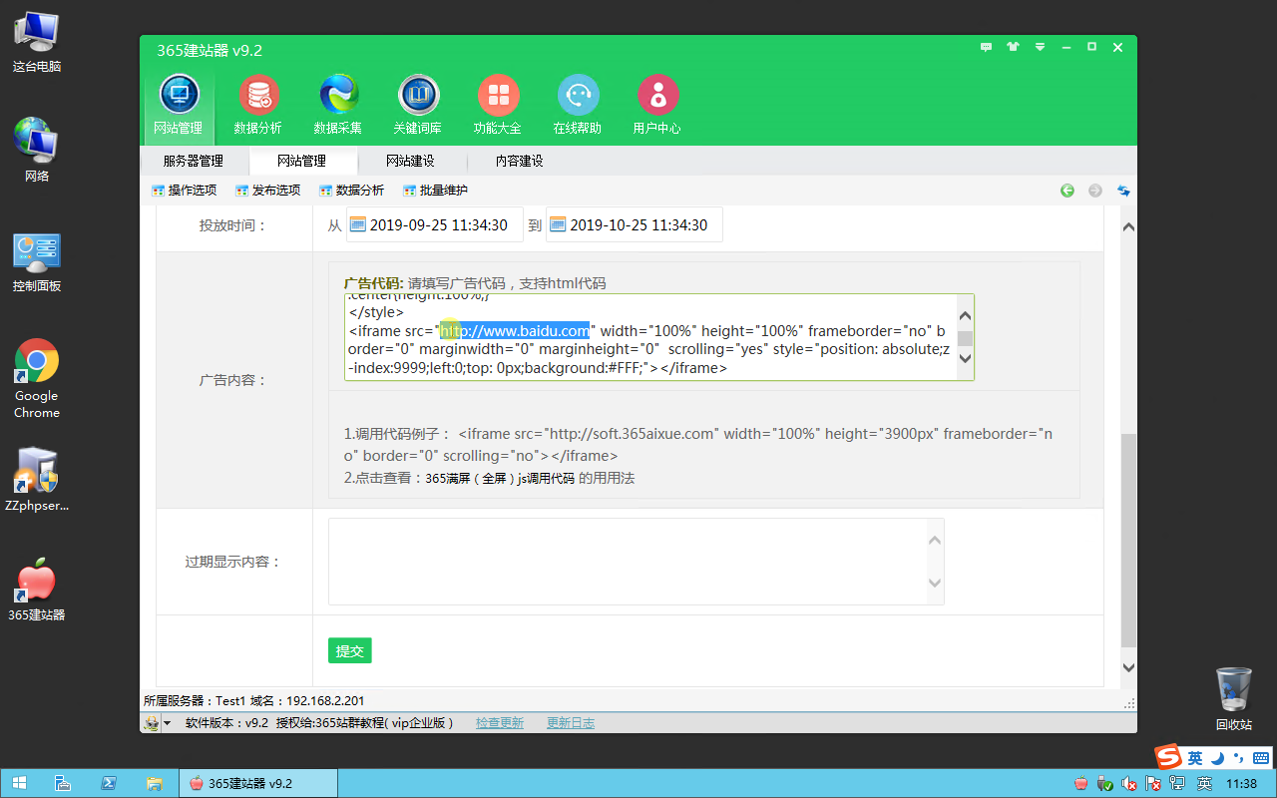Select the 这台电脑 desktop icon

[x=37, y=42]
